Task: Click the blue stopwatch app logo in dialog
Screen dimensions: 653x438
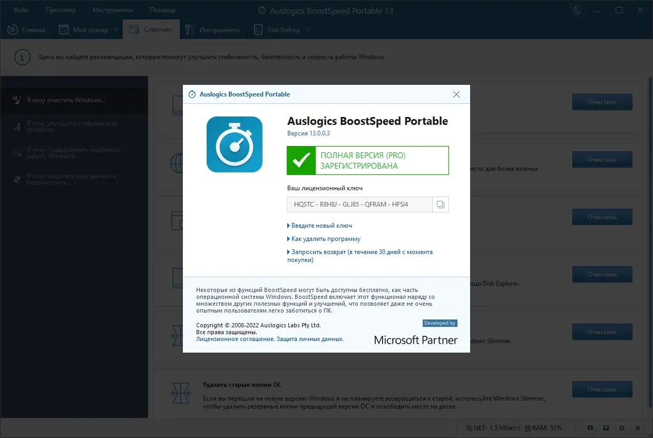Action: click(x=235, y=144)
